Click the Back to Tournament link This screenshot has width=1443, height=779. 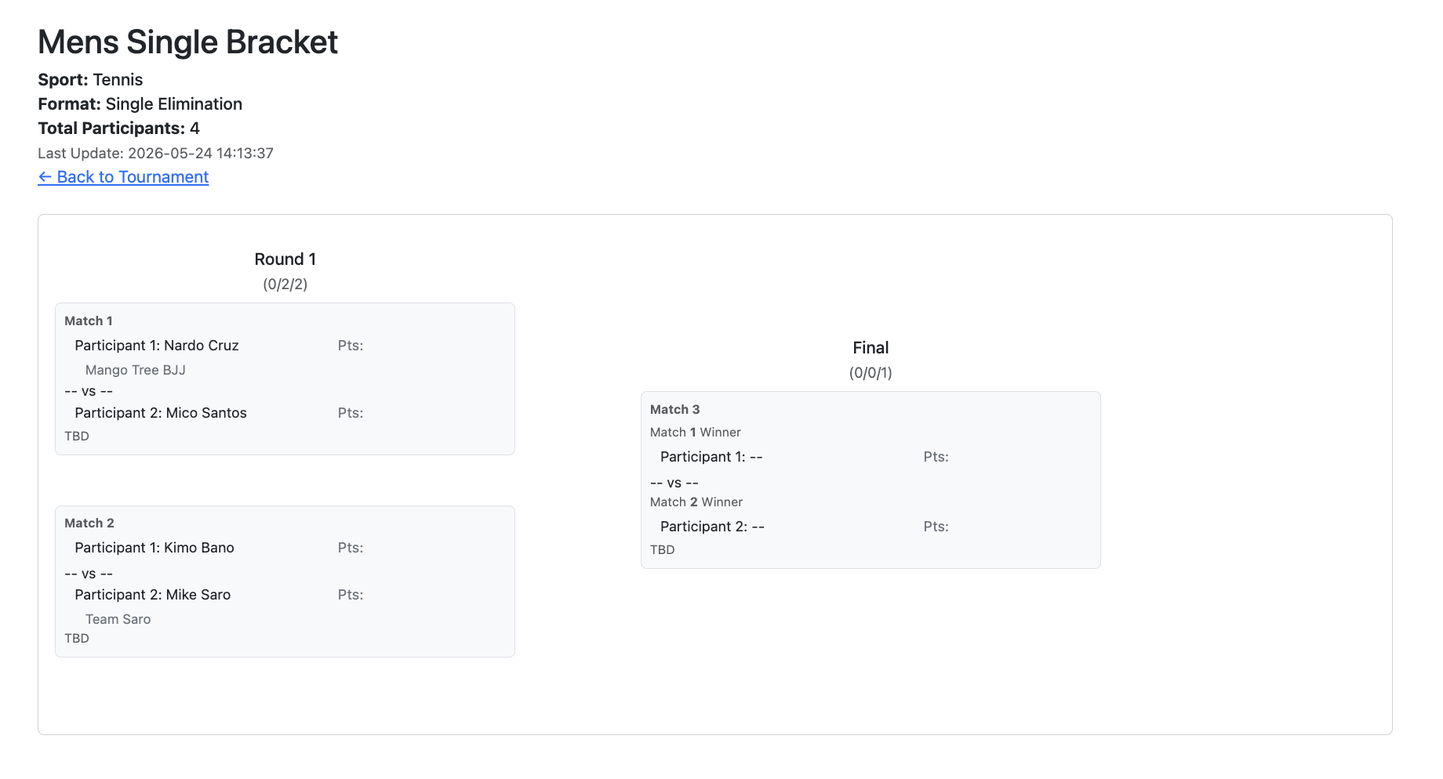(123, 177)
